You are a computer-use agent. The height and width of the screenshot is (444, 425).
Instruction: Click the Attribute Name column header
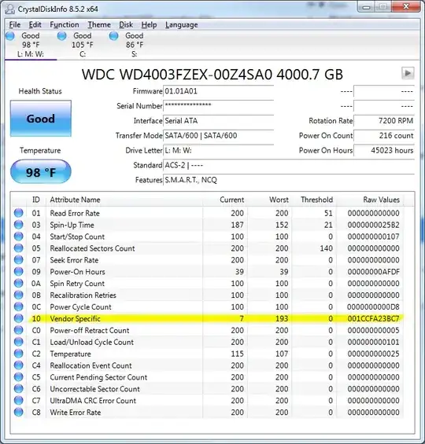pos(75,200)
